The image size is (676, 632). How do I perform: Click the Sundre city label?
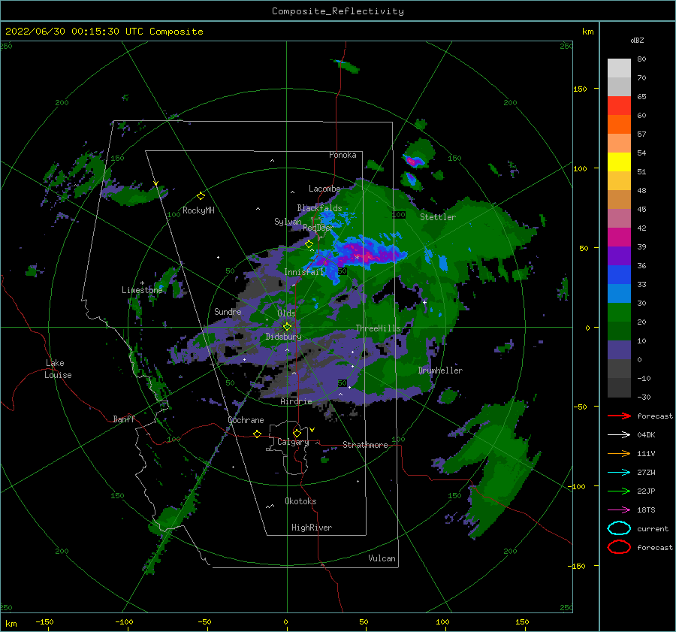(x=228, y=311)
